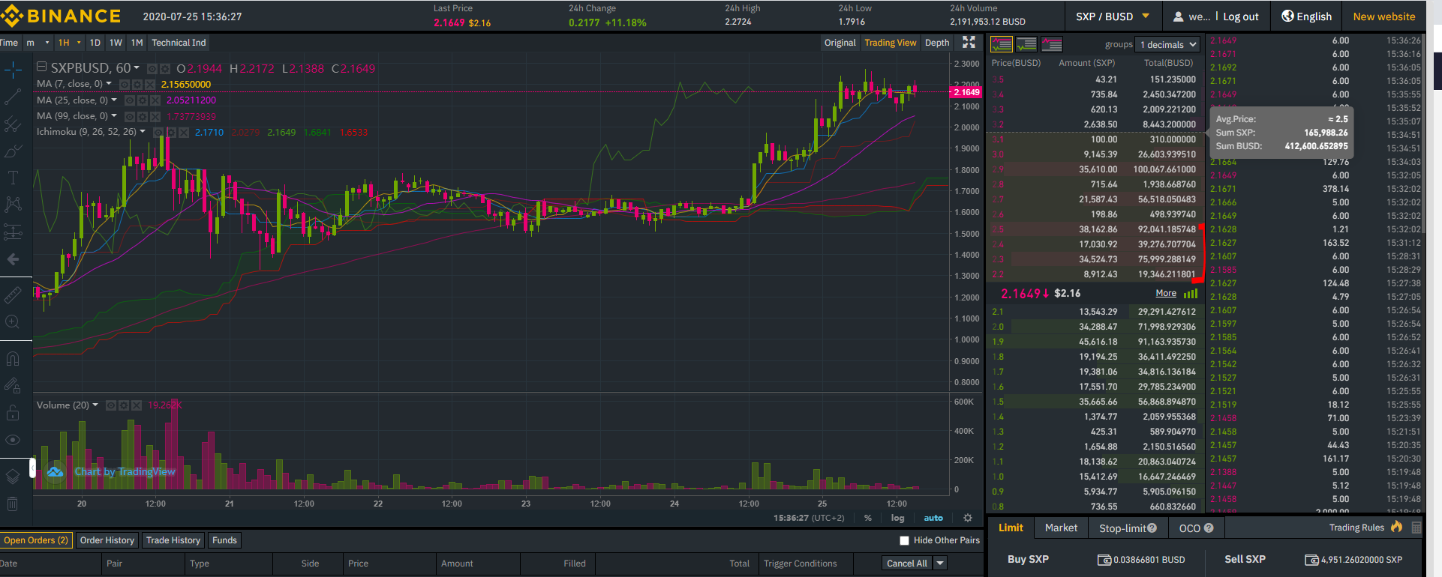Viewport: 1442px width, 577px height.
Task: Click the bar chart icon next to More
Action: (1191, 293)
